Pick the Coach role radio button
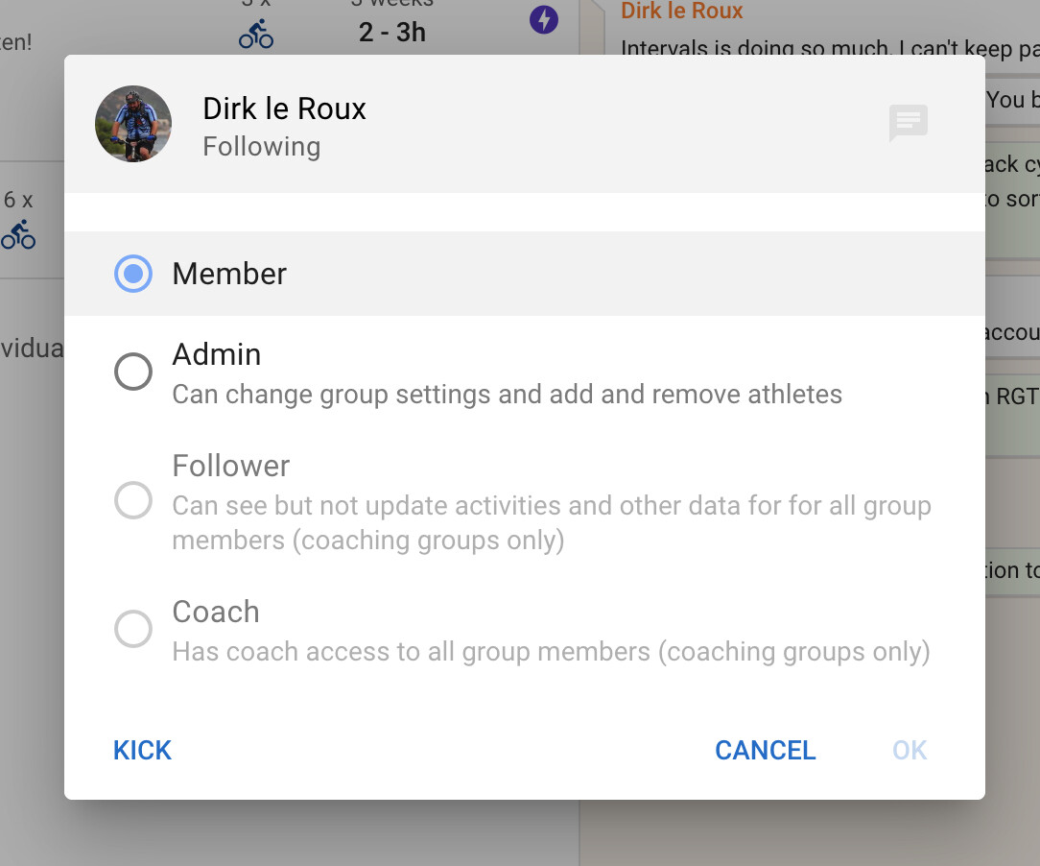This screenshot has width=1040, height=866. [x=133, y=629]
